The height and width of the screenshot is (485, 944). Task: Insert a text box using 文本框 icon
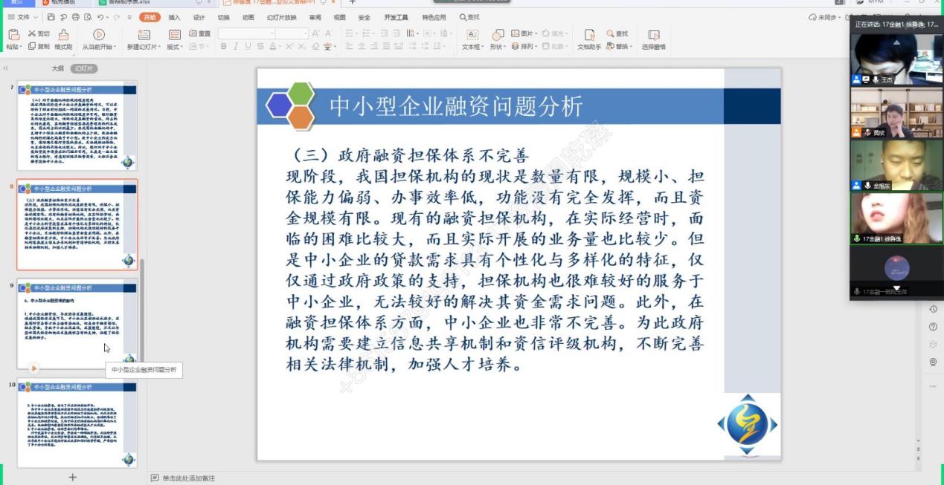472,36
